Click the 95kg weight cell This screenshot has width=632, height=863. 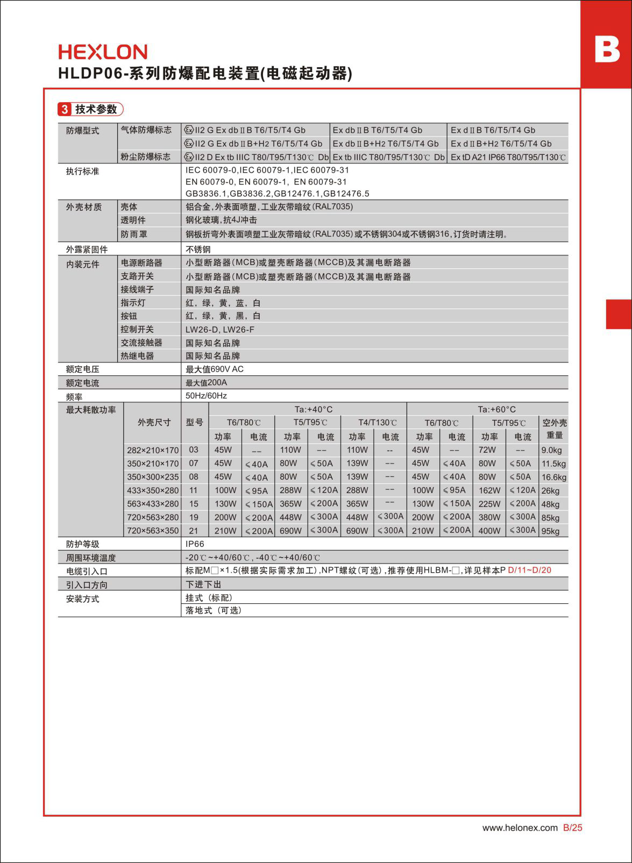click(x=550, y=531)
